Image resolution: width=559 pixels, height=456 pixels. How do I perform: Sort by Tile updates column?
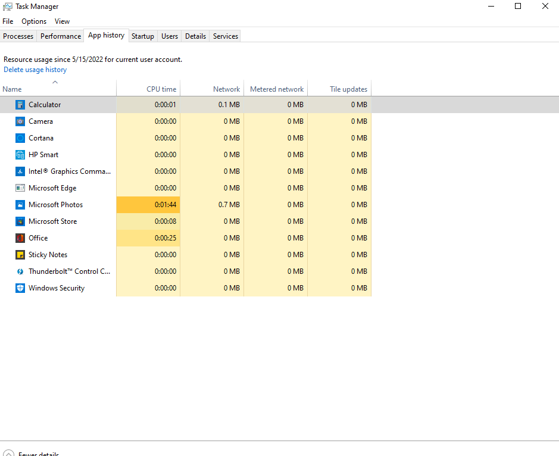point(339,89)
